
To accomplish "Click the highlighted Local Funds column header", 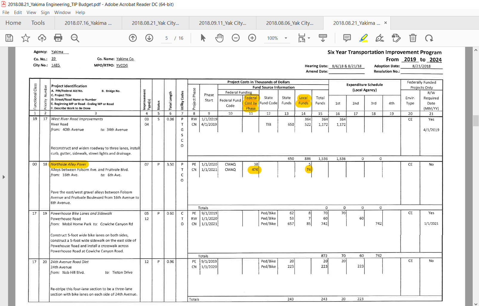I will coord(303,101).
